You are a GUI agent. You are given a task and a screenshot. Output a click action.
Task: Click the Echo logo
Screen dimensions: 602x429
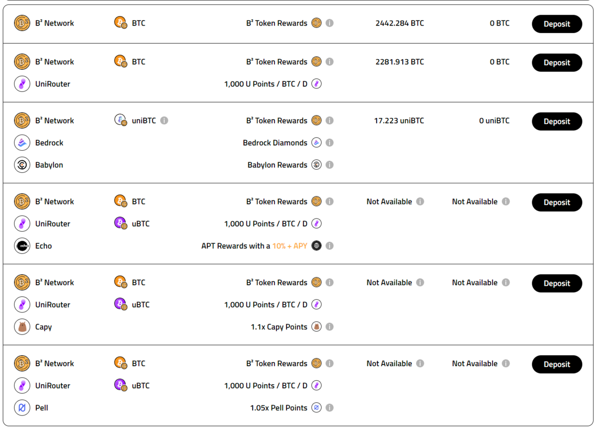tap(22, 246)
